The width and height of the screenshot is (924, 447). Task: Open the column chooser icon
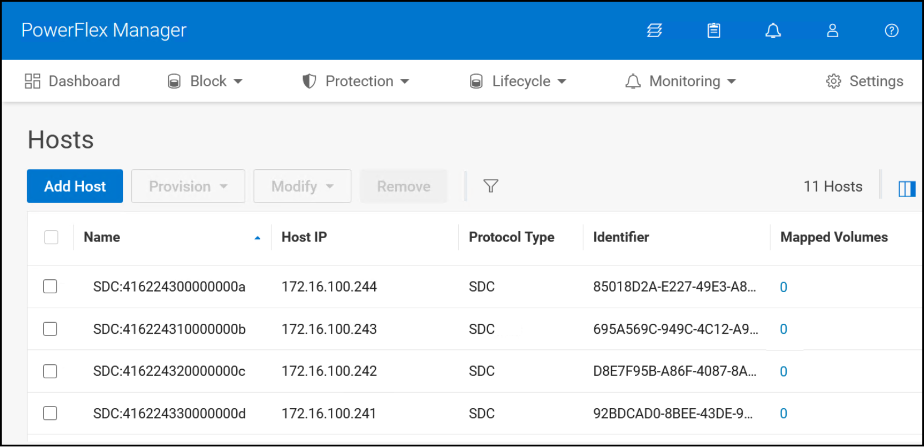click(907, 189)
